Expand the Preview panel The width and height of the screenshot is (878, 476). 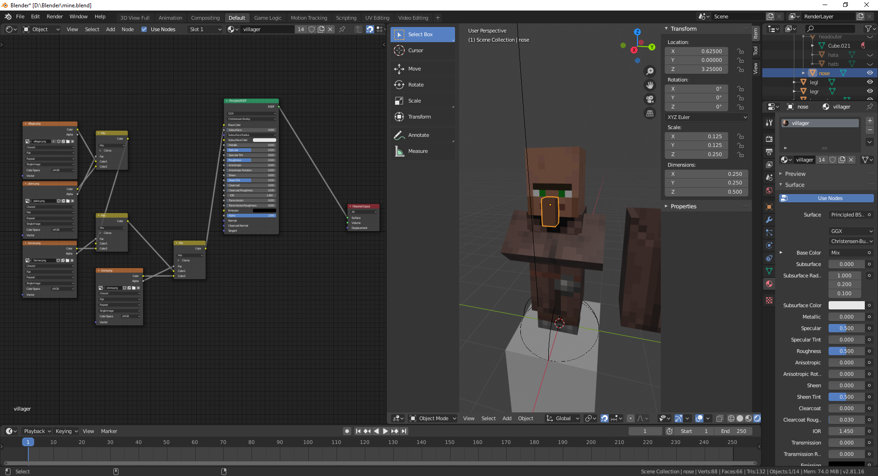pyautogui.click(x=795, y=174)
